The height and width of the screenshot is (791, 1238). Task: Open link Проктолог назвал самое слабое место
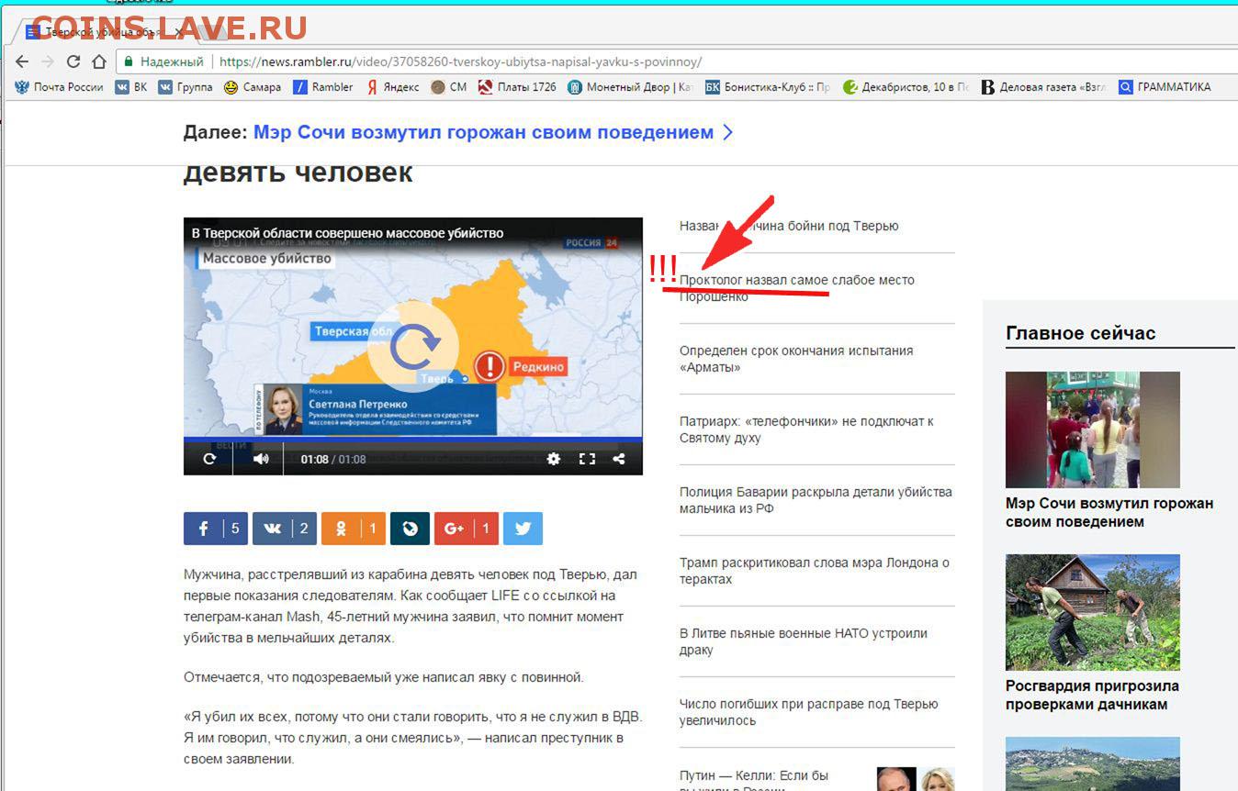point(797,288)
